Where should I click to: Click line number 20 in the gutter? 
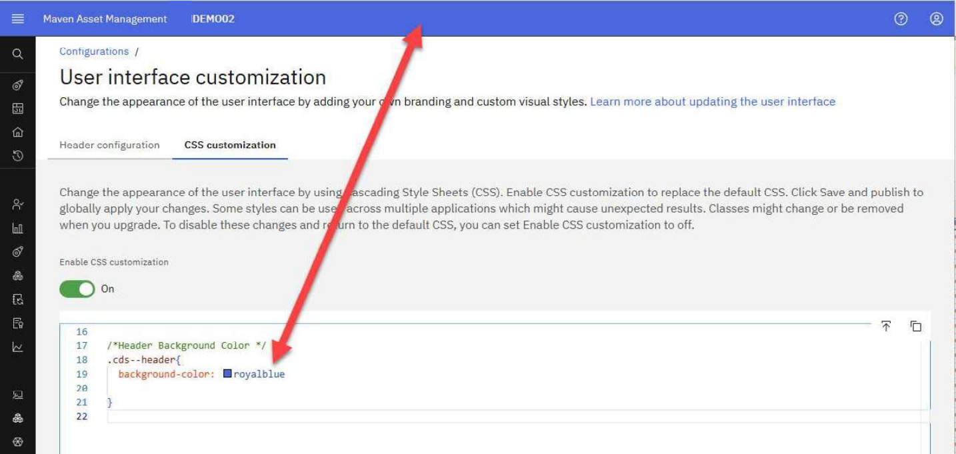tap(82, 388)
